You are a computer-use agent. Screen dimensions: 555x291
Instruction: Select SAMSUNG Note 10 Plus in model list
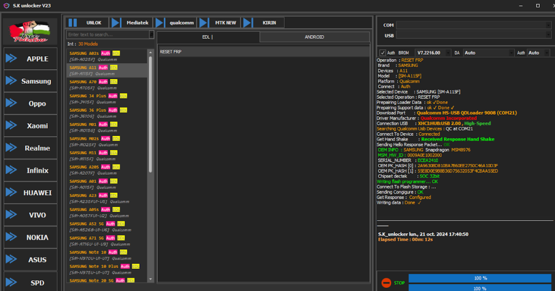(107, 269)
